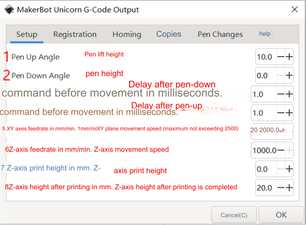This screenshot has width=306, height=225.
Task: Decrease Z-axis height after printing
Action: click(x=281, y=188)
